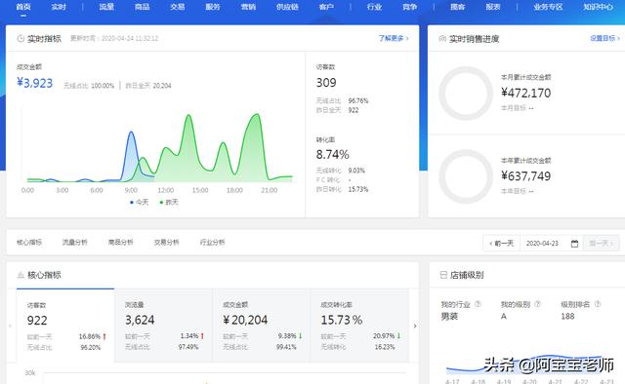
Task: Open the 首页 home tab
Action: pos(23,7)
